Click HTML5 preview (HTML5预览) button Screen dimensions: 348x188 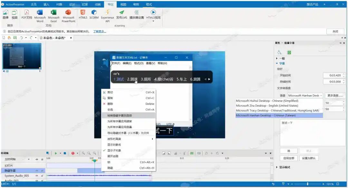pos(153,15)
